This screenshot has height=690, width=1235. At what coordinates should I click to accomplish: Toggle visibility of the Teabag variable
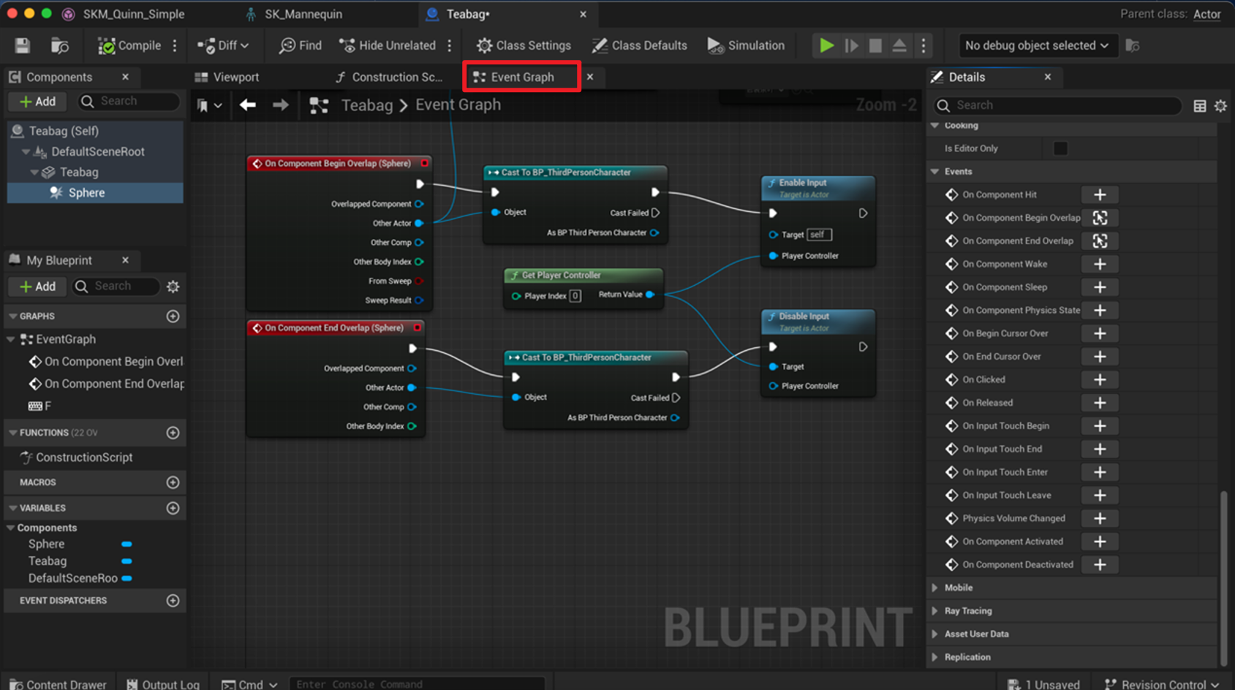(126, 561)
